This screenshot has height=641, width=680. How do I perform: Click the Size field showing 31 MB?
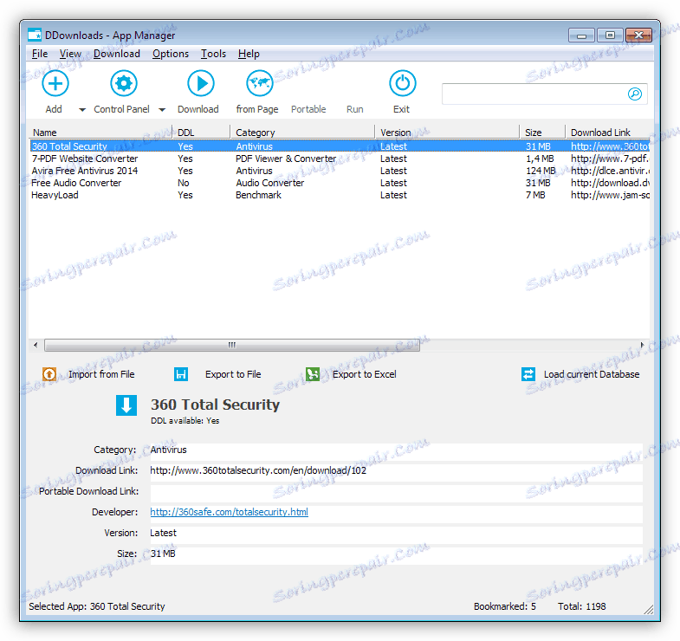coord(396,554)
